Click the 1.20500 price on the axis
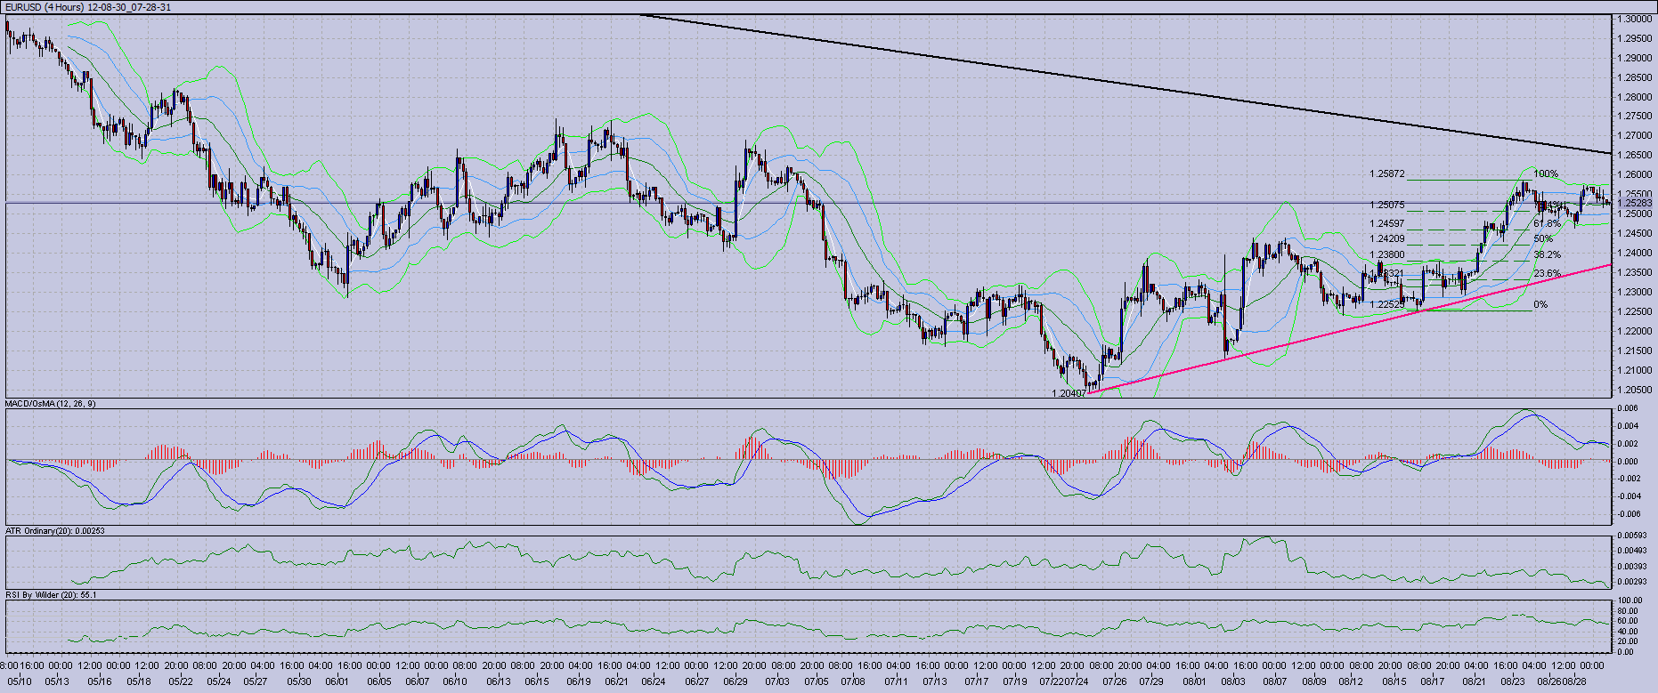The width and height of the screenshot is (1658, 693). click(x=1636, y=390)
